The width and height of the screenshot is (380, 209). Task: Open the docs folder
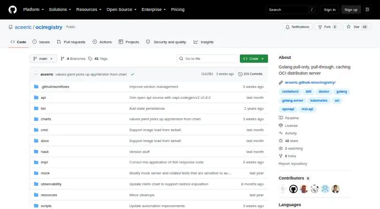click(x=45, y=141)
